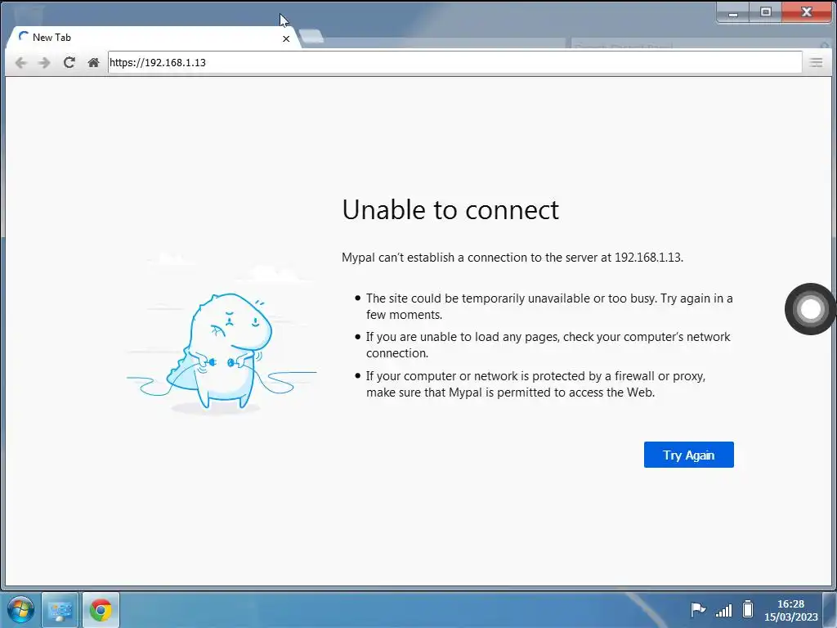The image size is (837, 628).
Task: Click the Action Center flag tray icon
Action: coord(698,609)
